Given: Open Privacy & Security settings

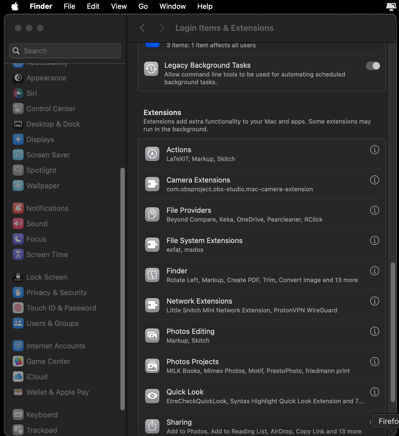Looking at the screenshot, I should [56, 293].
